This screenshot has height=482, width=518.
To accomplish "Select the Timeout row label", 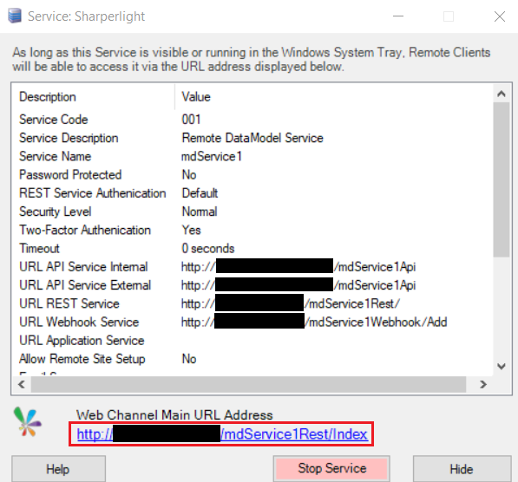I will (39, 248).
